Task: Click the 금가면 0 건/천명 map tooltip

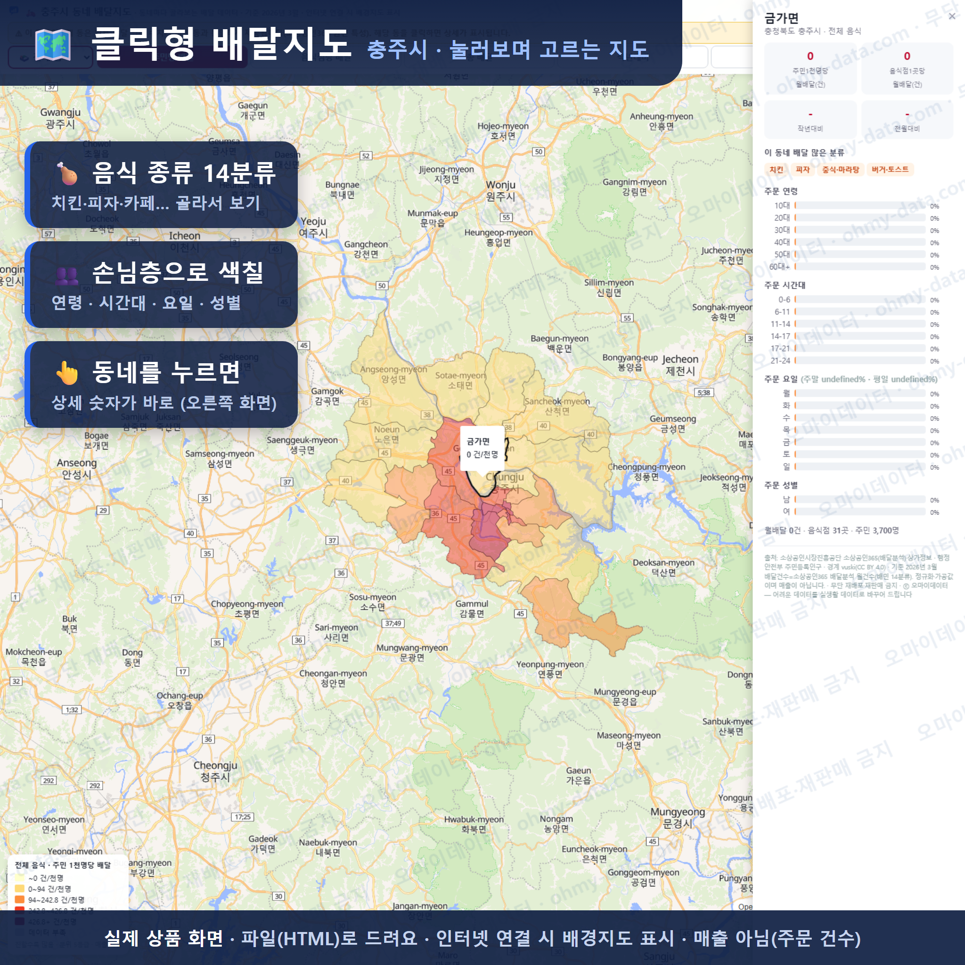Action: tap(482, 448)
